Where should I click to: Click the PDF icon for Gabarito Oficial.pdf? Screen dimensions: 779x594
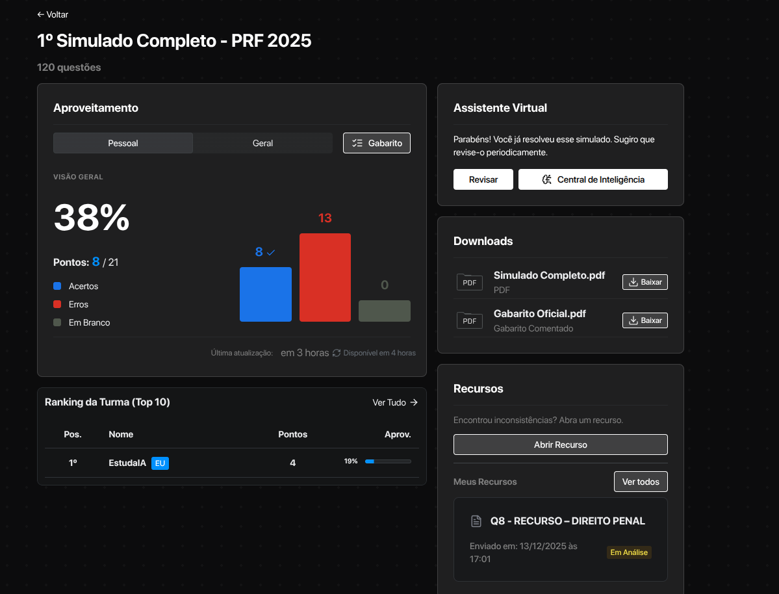(469, 320)
